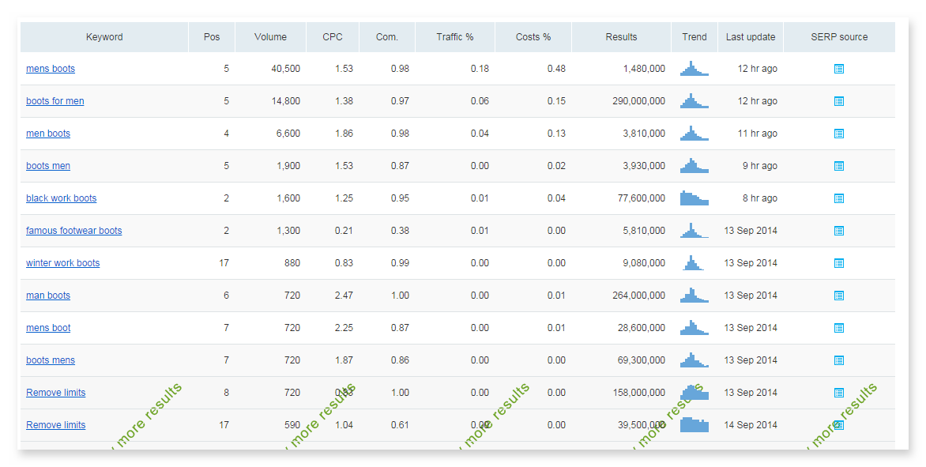926x467 pixels.
Task: Sort the table by the CPC column
Action: tap(332, 36)
